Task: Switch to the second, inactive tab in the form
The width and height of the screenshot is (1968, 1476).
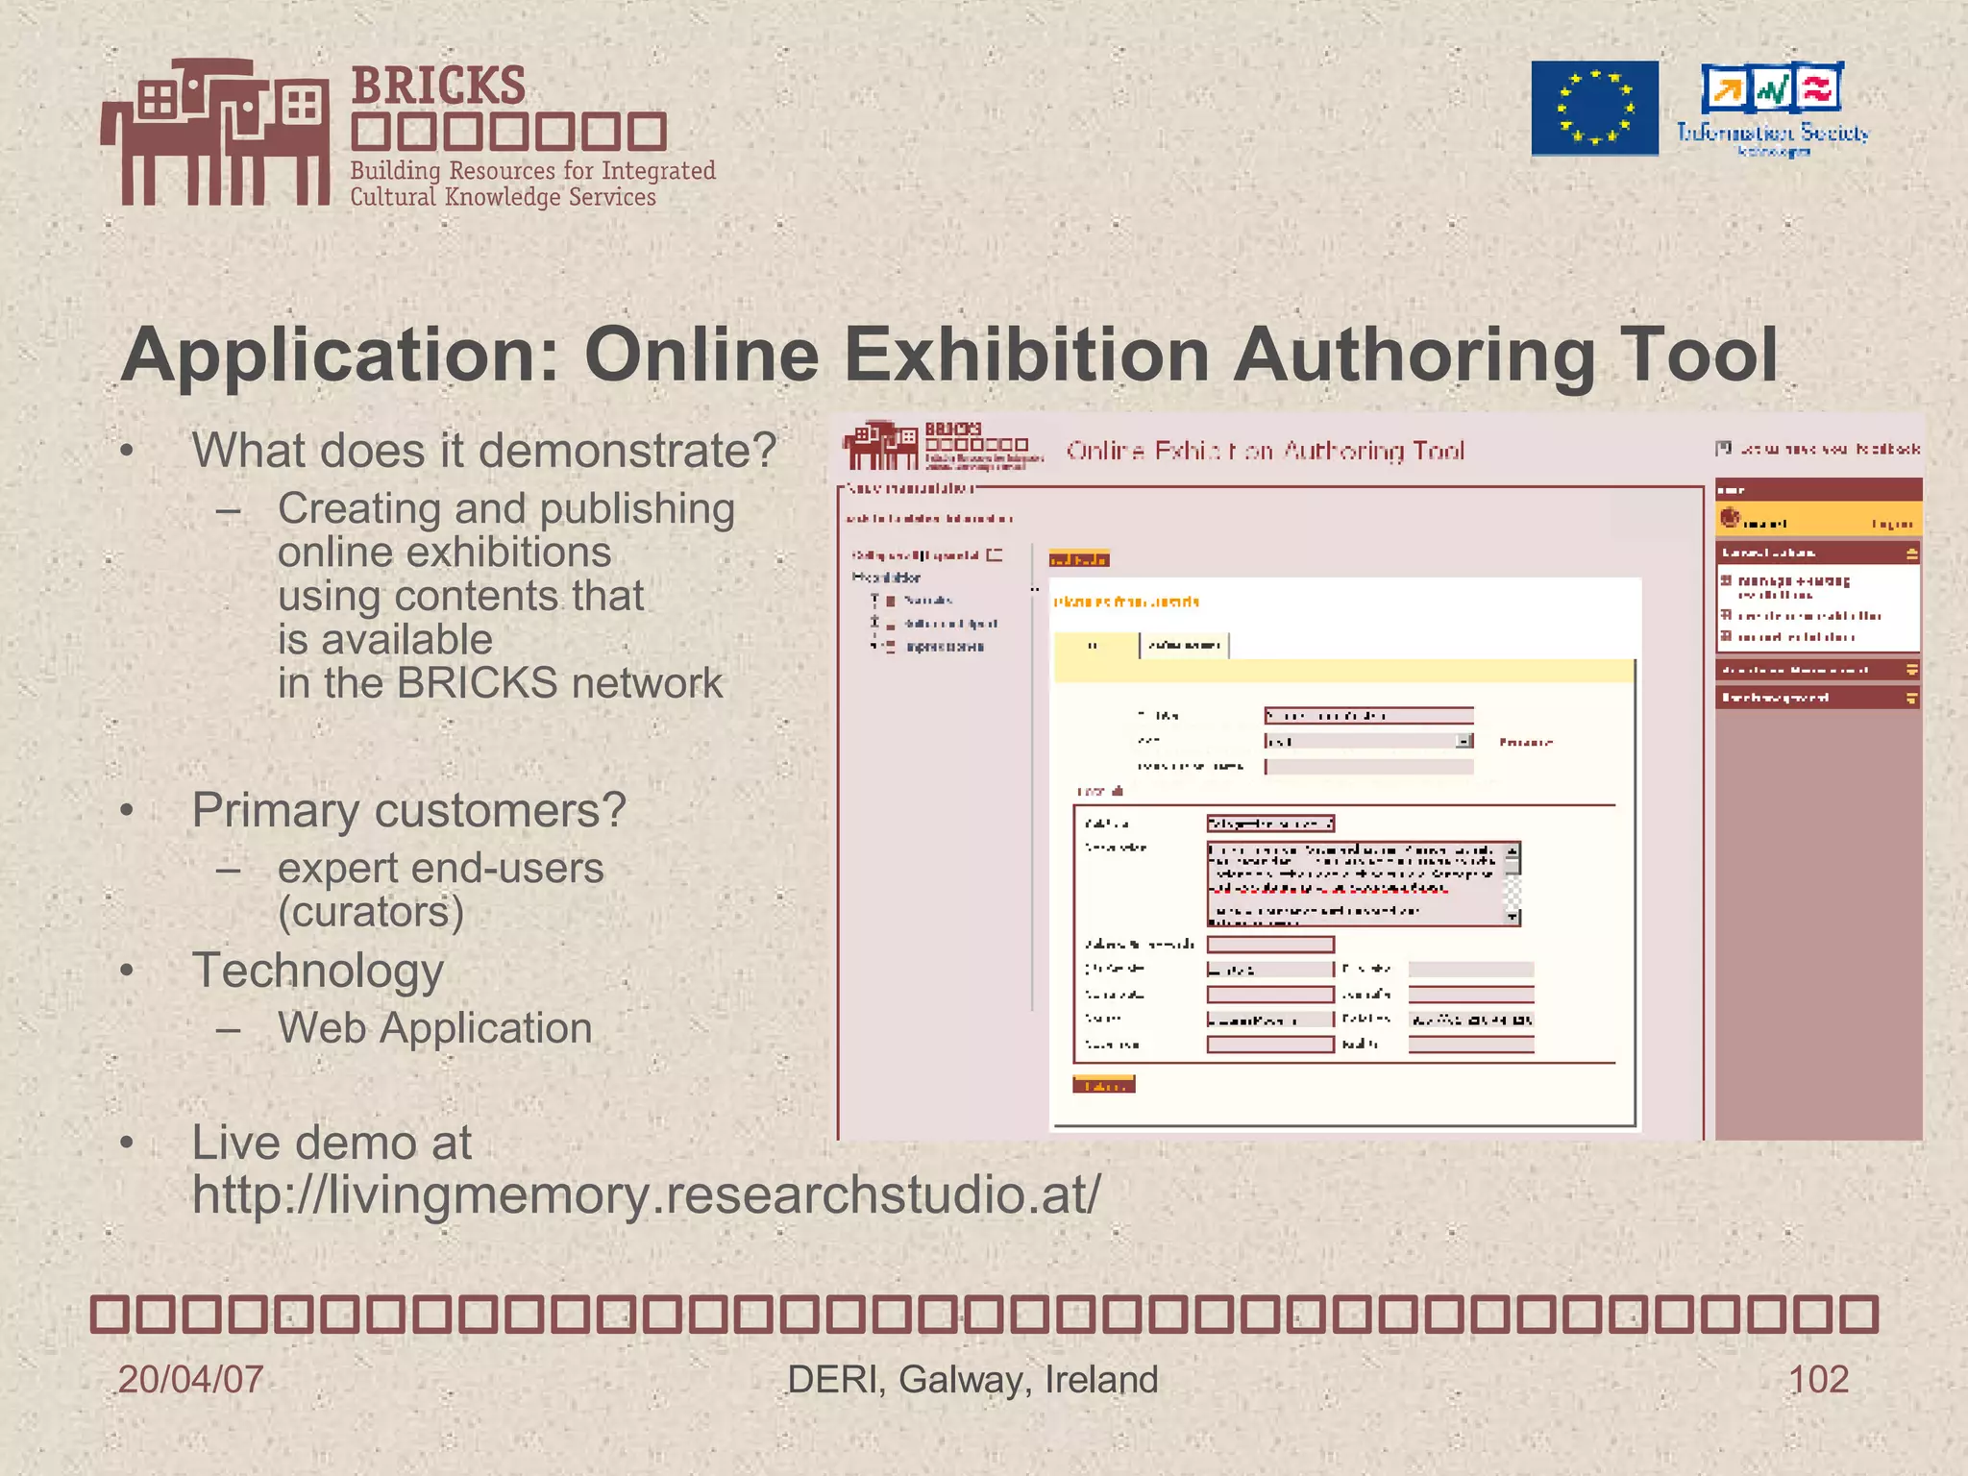Action: pyautogui.click(x=1184, y=646)
